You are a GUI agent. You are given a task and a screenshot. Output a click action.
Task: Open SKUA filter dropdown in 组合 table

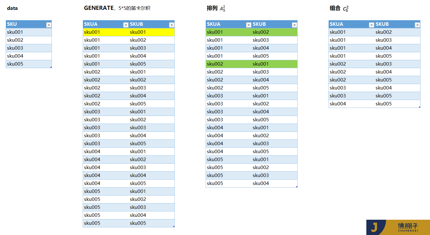point(371,25)
